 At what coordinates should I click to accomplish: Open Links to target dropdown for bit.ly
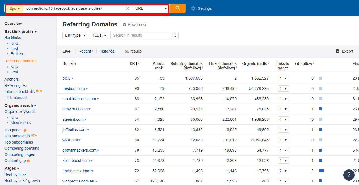(283, 78)
